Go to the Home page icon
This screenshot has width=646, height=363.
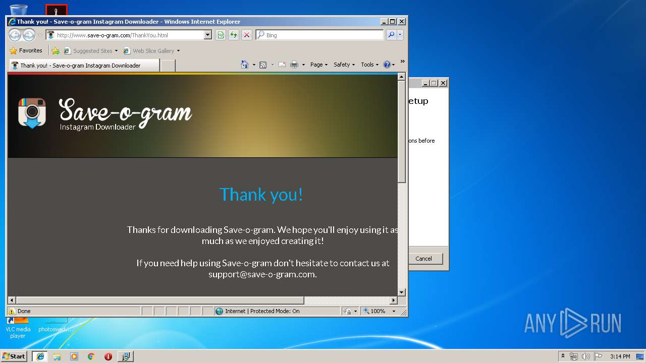pos(245,65)
